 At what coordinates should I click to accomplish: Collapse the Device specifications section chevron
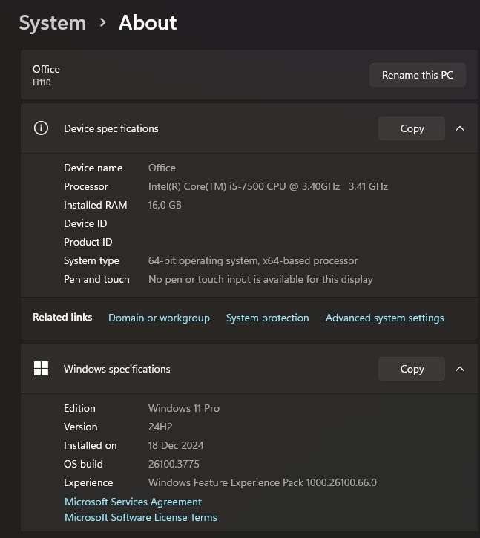point(460,128)
